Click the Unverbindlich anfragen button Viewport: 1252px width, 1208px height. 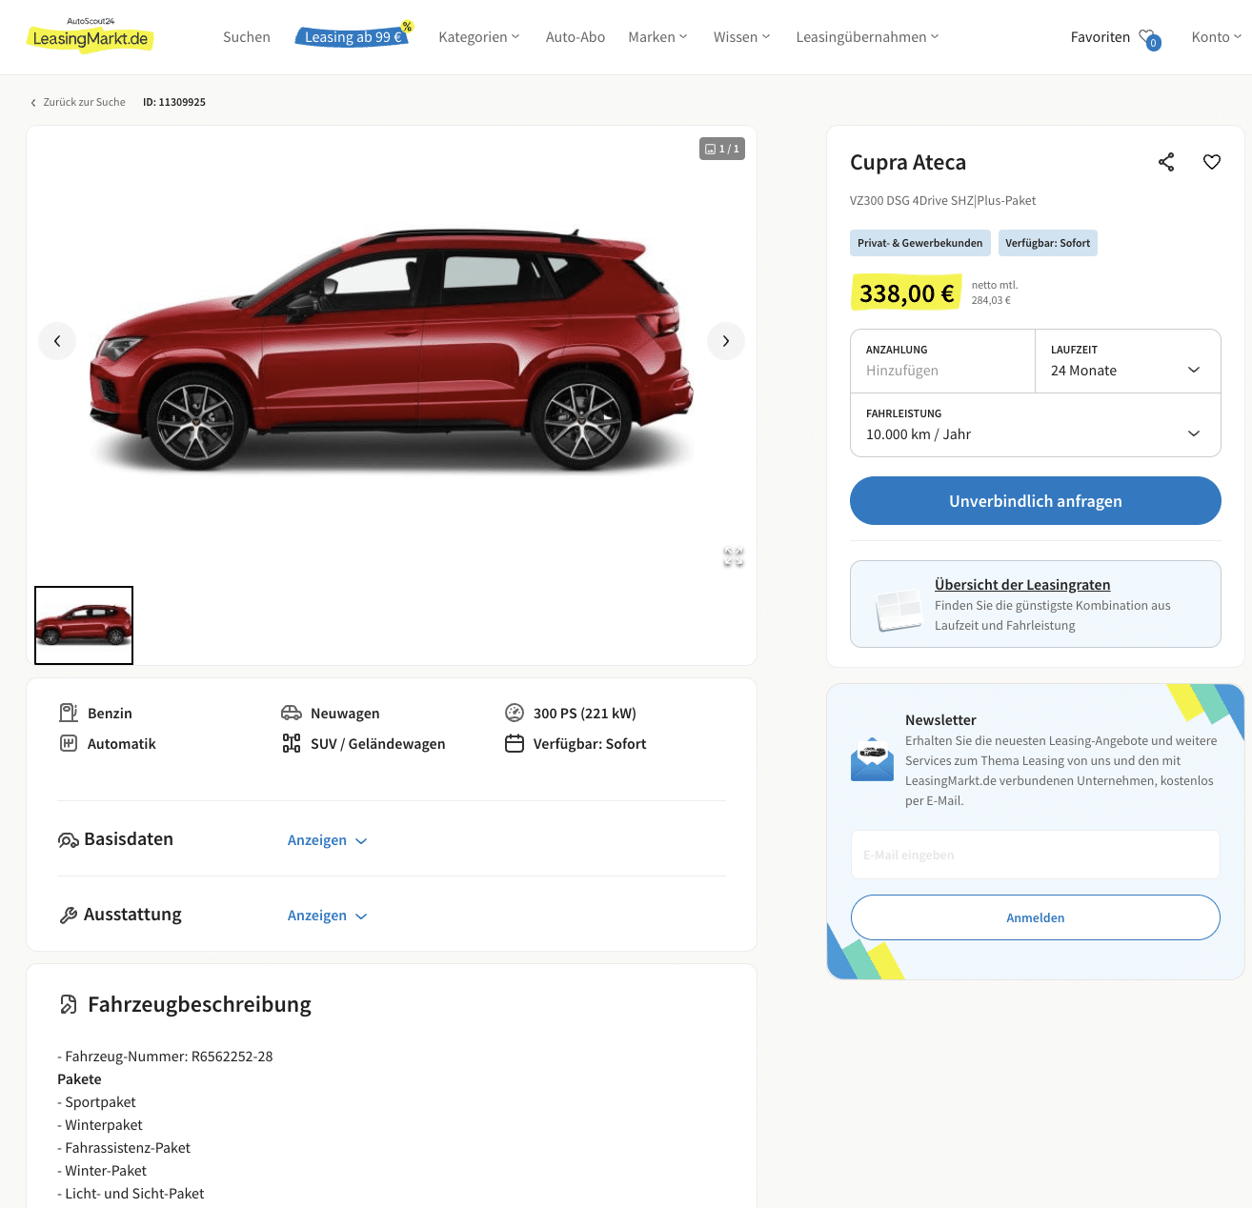pos(1036,501)
